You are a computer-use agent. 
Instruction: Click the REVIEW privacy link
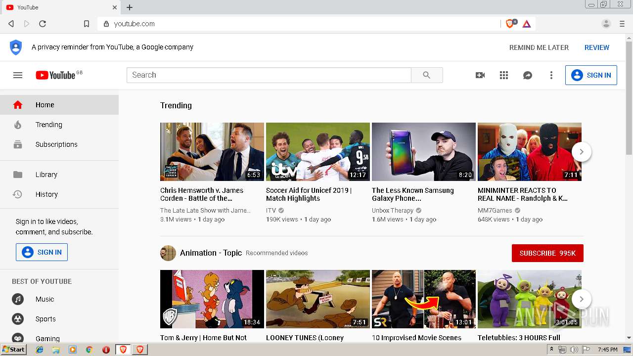pos(597,47)
